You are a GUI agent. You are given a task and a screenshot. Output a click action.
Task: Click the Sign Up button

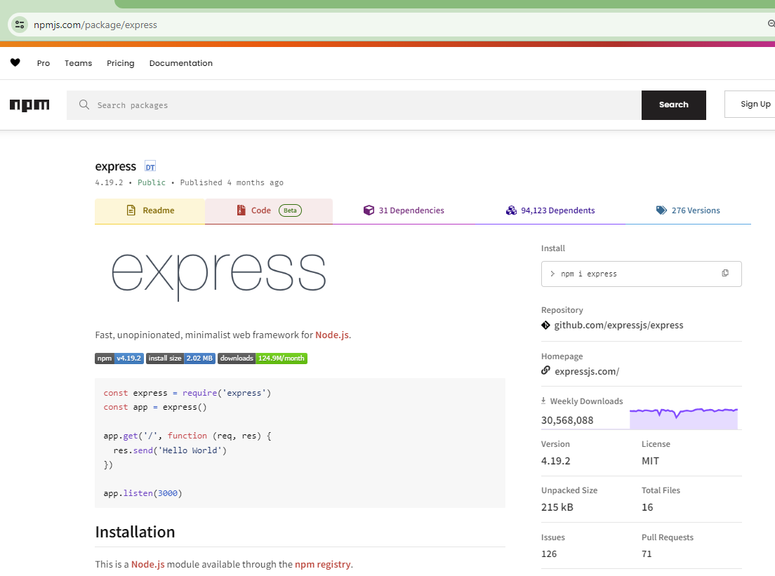pos(750,105)
